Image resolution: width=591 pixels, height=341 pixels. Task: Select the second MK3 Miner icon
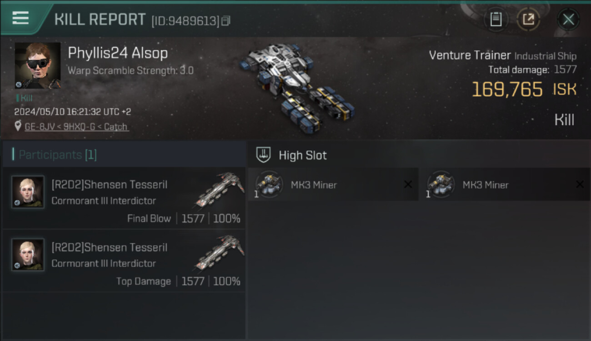(441, 185)
